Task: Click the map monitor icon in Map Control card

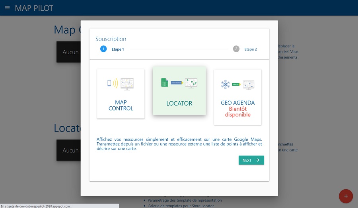Action: [127, 84]
